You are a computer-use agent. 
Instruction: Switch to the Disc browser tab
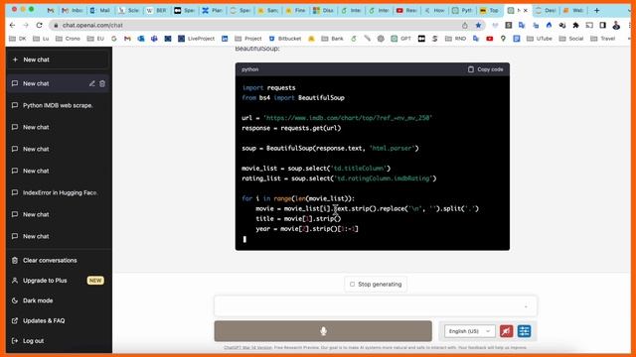click(x=324, y=10)
